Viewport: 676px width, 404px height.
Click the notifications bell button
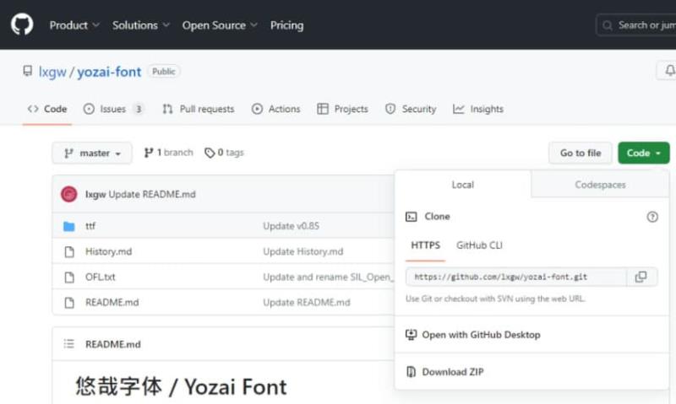coord(668,71)
